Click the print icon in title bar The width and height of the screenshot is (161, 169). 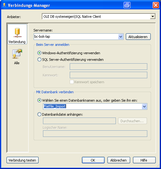[x=127, y=5]
